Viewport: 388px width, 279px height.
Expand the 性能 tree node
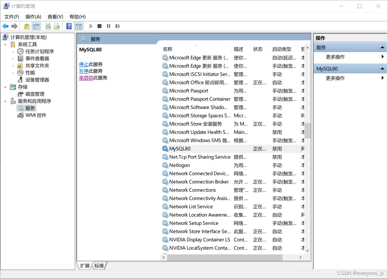pos(13,73)
